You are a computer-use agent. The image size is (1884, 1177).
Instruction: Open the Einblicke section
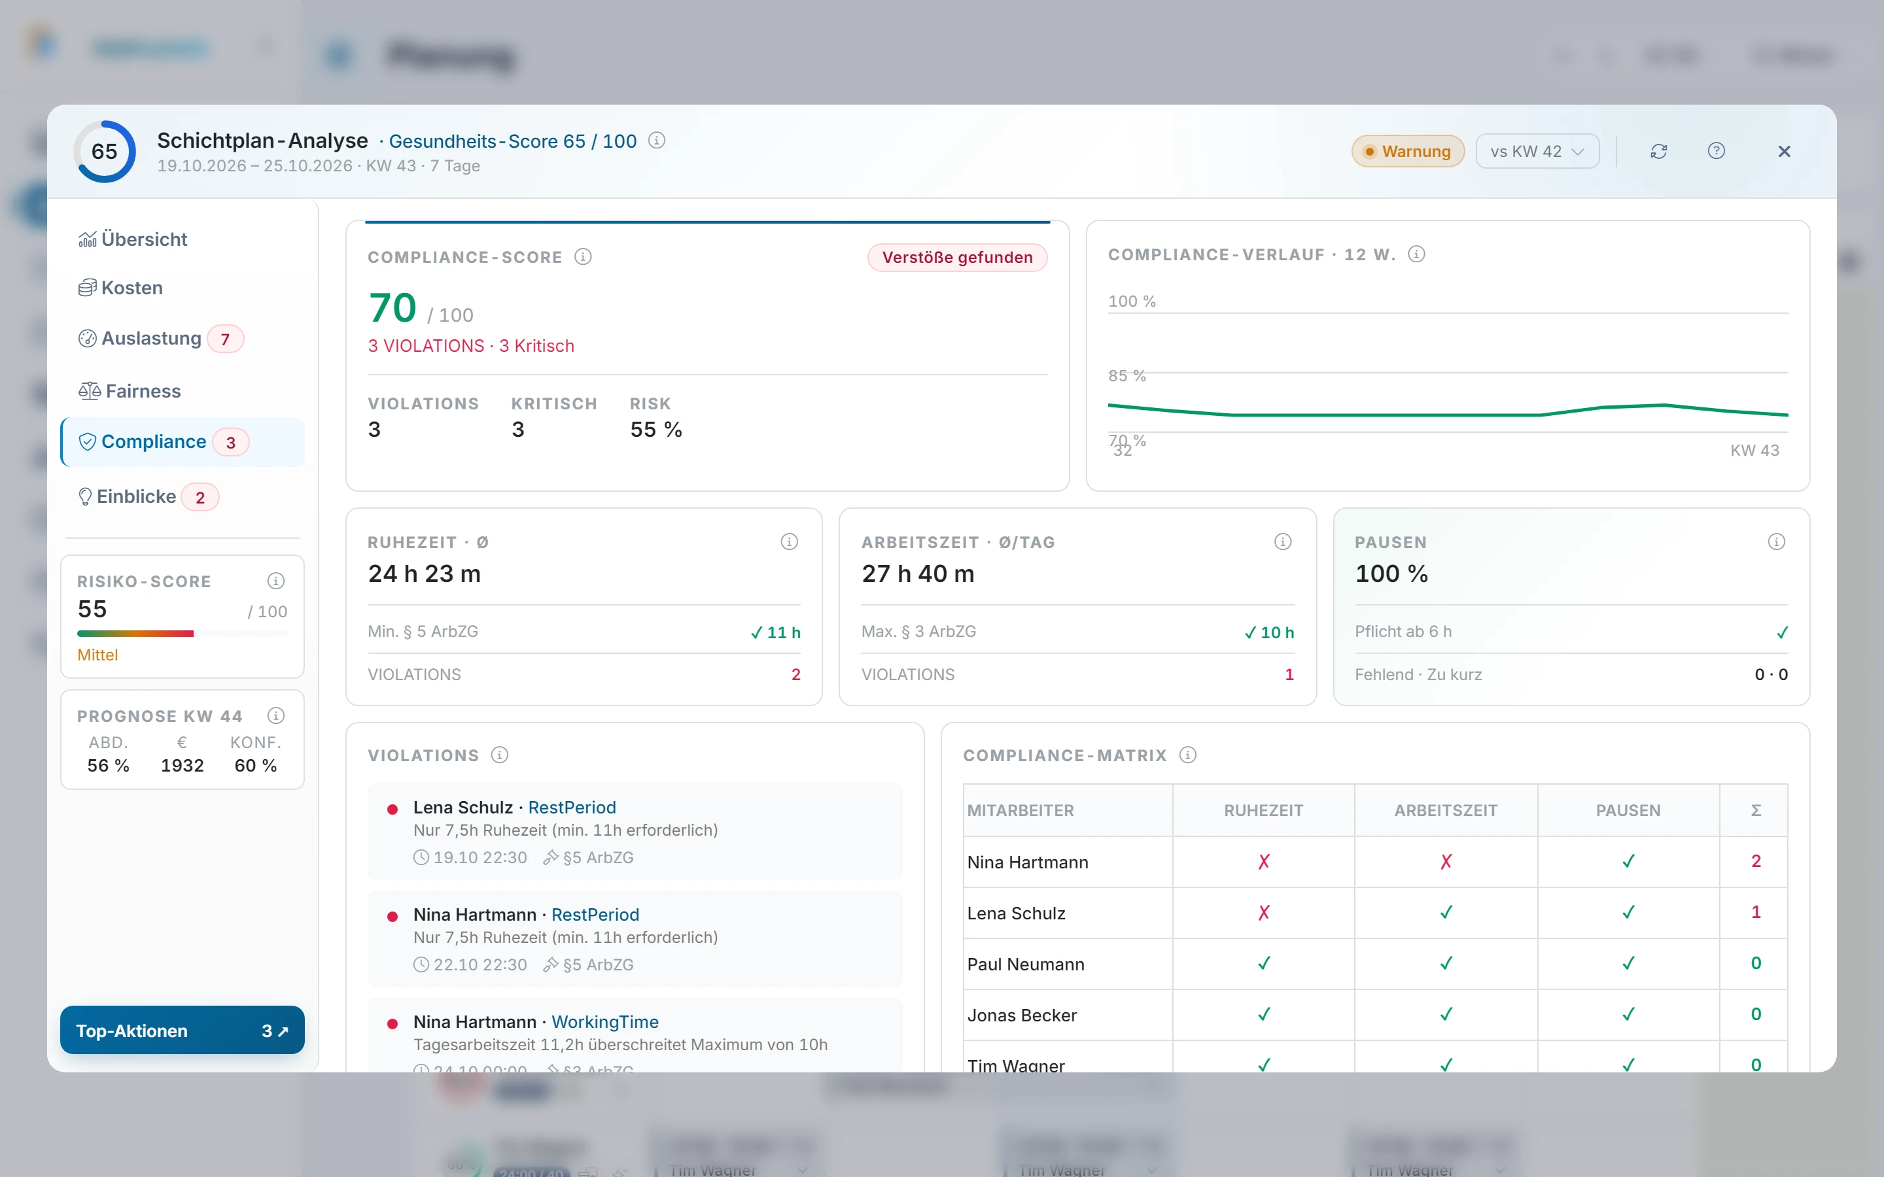(182, 497)
